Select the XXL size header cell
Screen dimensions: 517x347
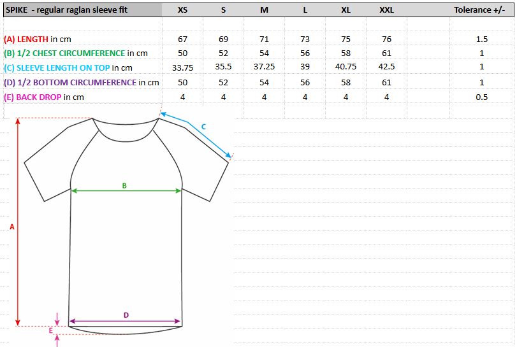pos(386,10)
